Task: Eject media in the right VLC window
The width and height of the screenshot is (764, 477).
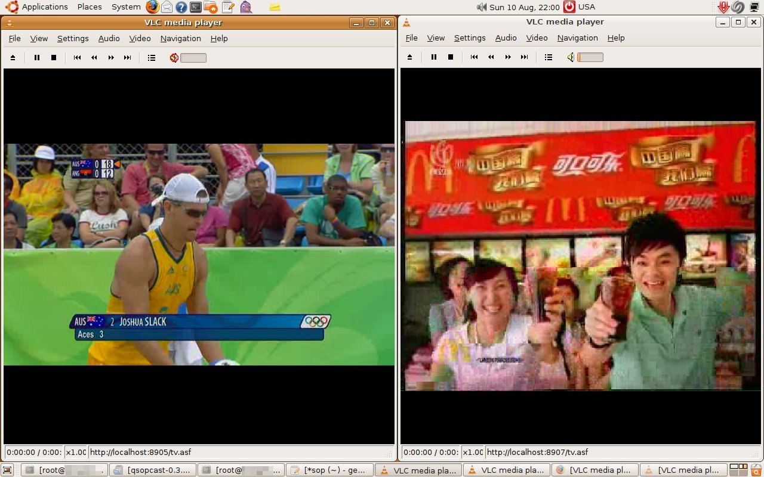Action: 410,57
